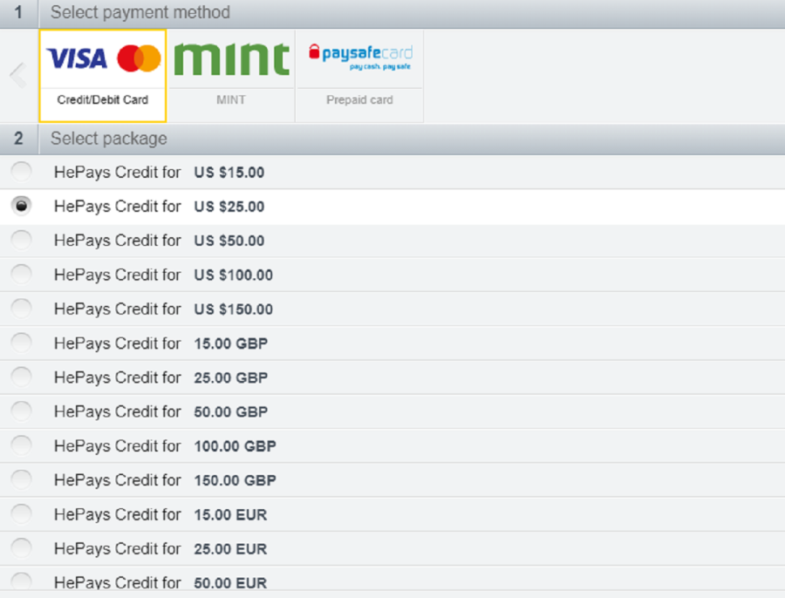Go to previous payment methods with left arrow
Image resolution: width=785 pixels, height=598 pixels.
[x=18, y=76]
